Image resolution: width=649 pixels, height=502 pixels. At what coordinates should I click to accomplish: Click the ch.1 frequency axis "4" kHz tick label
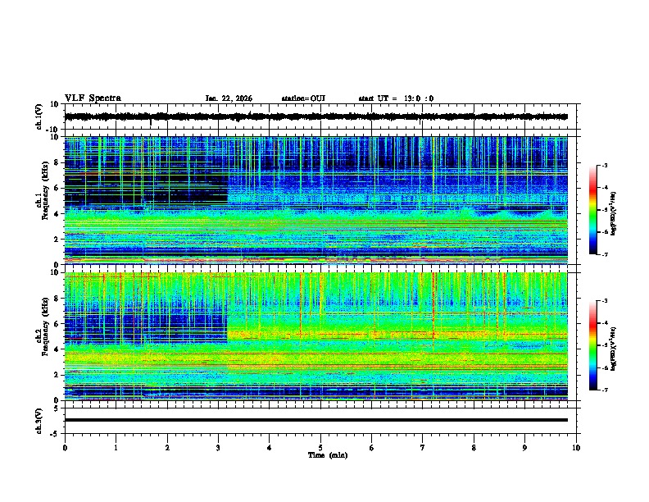tap(57, 214)
